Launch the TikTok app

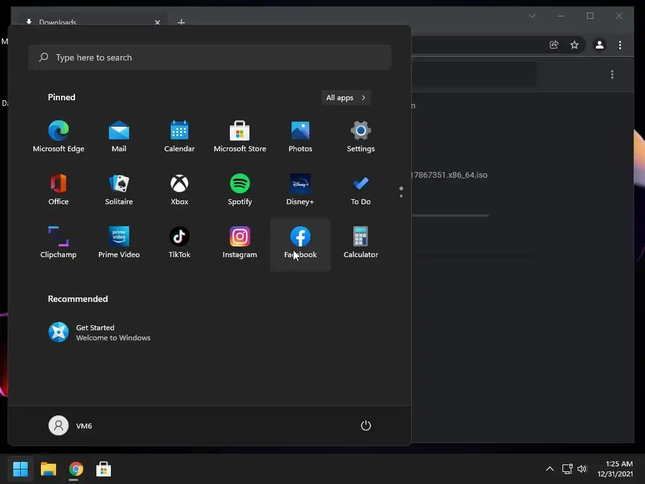[180, 243]
